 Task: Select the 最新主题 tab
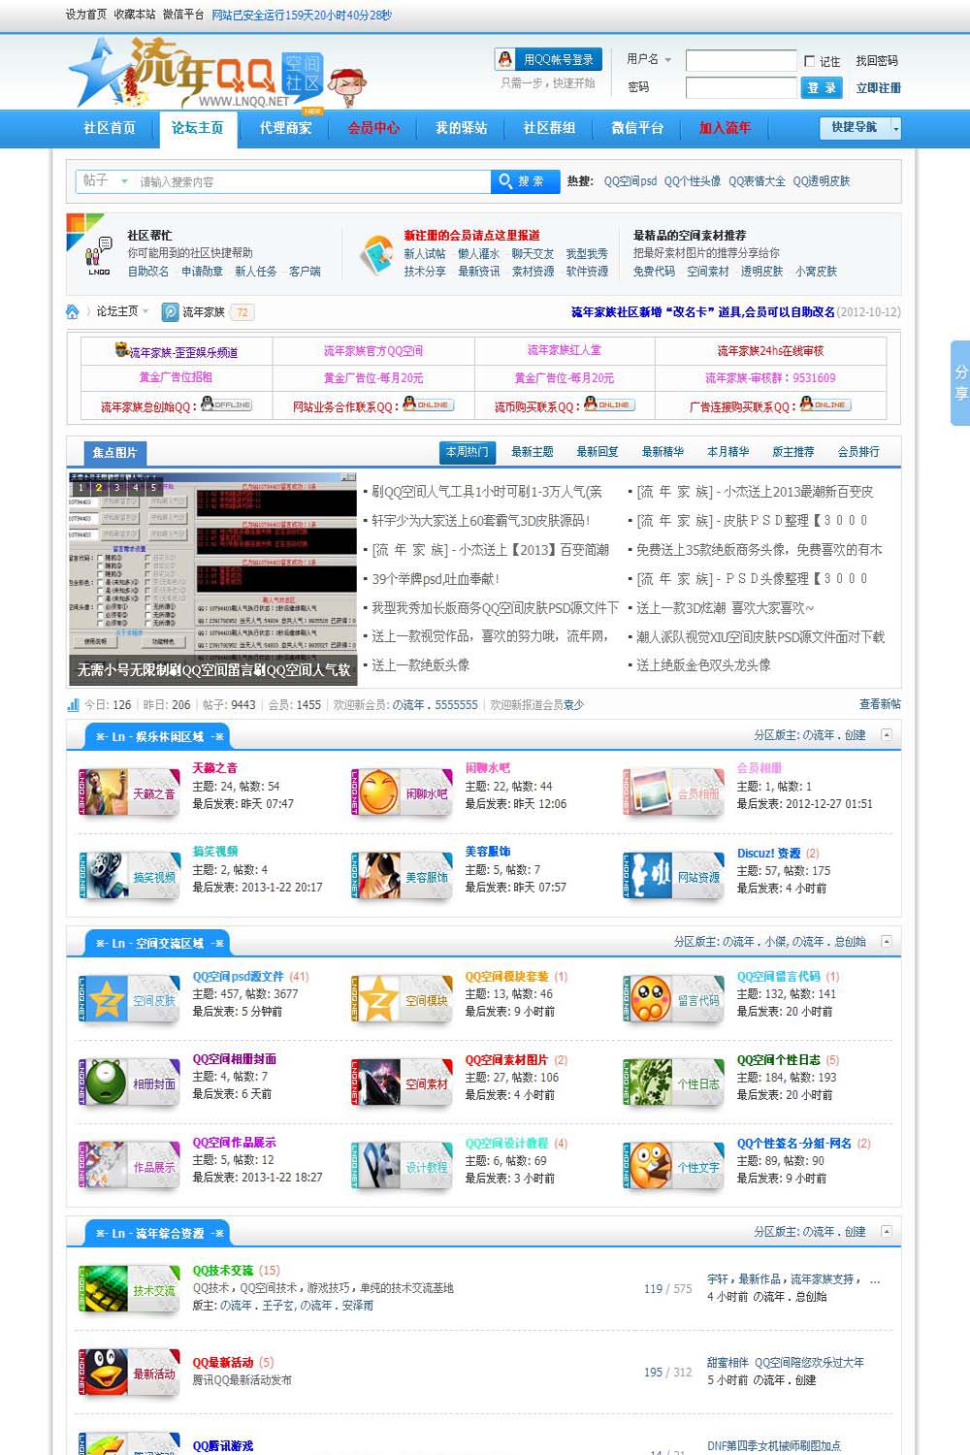[x=533, y=452]
